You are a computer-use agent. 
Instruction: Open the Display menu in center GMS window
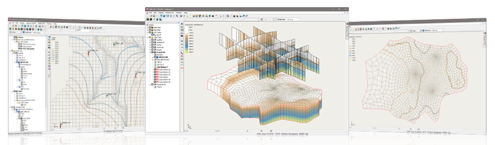(x=161, y=13)
